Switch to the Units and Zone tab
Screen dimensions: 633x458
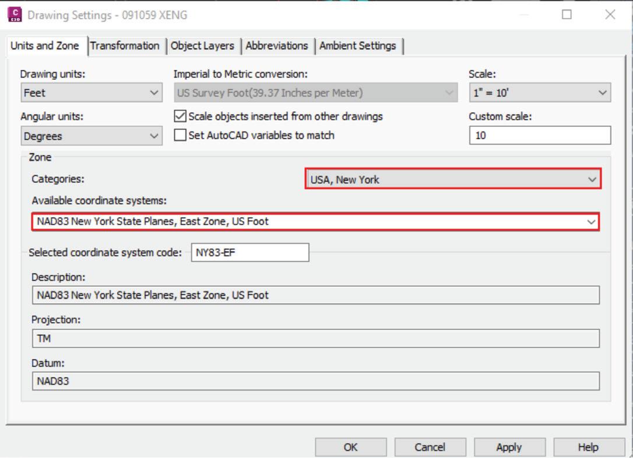pos(45,46)
